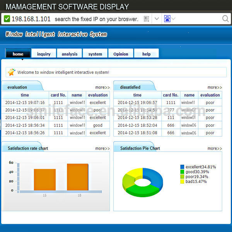Select the system tab
Screen dimensions: 232x232
[x=95, y=53]
